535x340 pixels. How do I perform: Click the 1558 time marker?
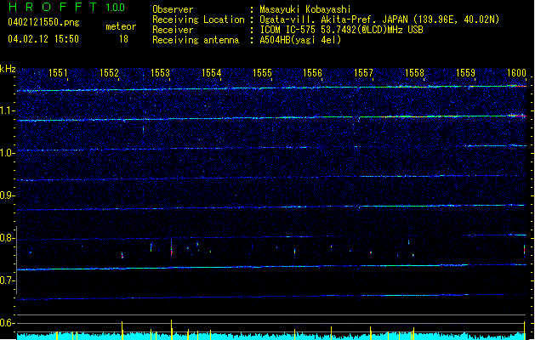(x=414, y=73)
